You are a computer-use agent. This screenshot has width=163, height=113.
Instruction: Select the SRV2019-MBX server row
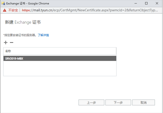point(60,58)
